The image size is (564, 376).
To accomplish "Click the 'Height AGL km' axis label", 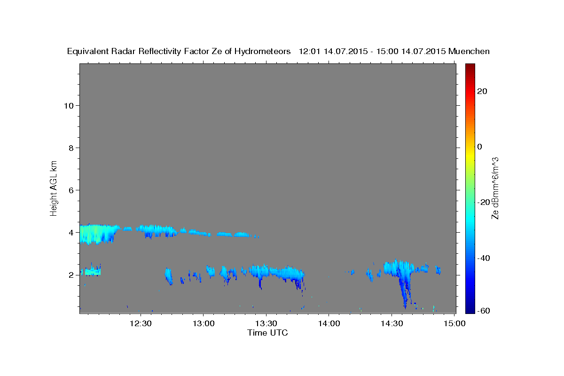I will [54, 188].
